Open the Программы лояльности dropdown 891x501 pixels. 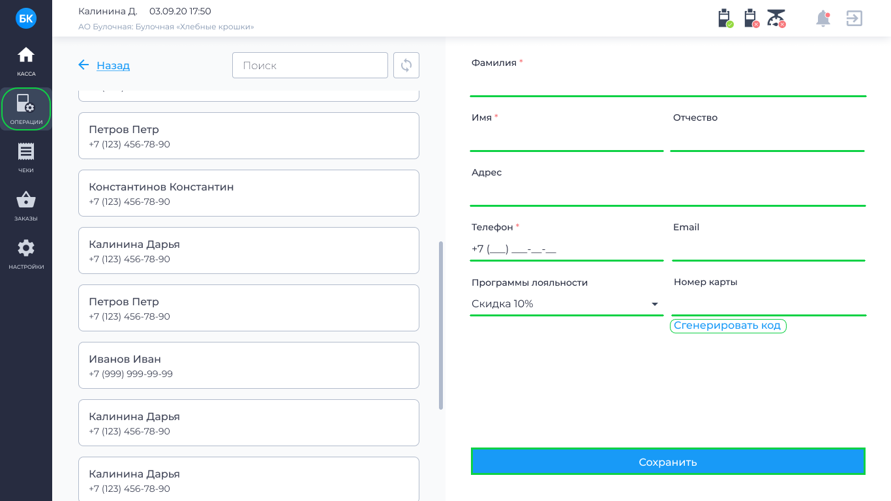[567, 303]
